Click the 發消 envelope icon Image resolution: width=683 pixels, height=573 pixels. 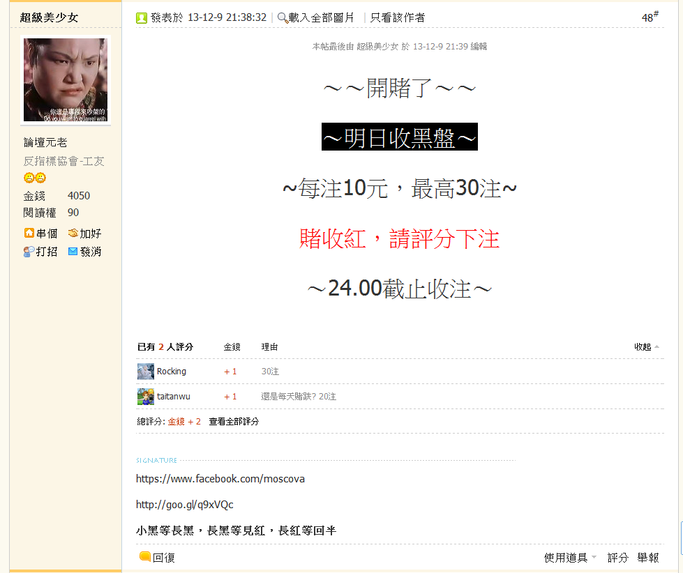coord(73,252)
